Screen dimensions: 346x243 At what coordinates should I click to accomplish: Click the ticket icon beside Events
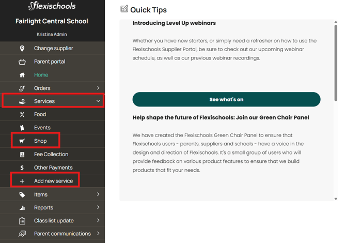click(22, 128)
